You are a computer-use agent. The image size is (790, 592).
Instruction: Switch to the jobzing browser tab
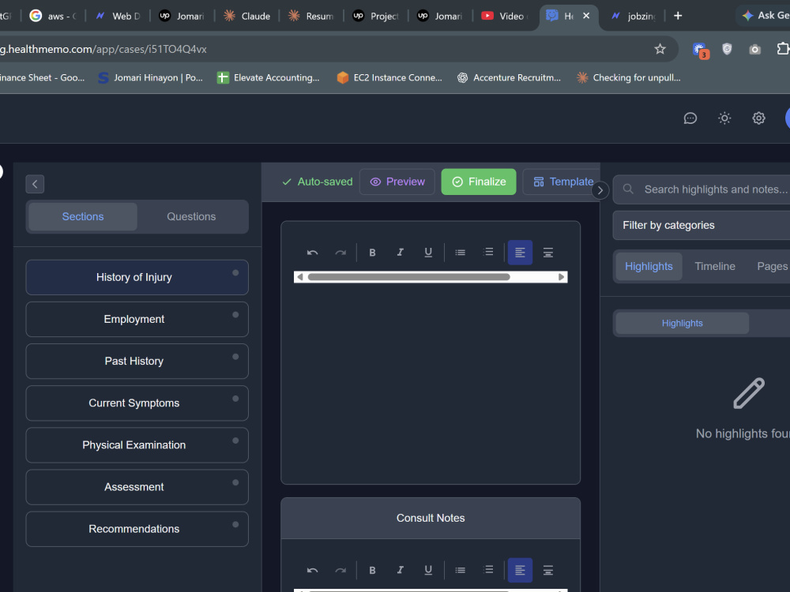pos(634,16)
